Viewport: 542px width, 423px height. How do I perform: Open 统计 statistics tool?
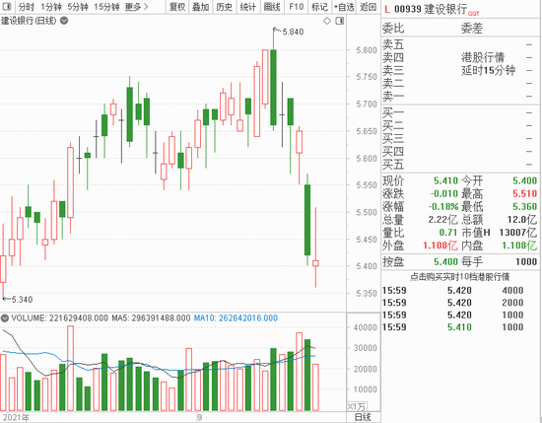tap(247, 7)
